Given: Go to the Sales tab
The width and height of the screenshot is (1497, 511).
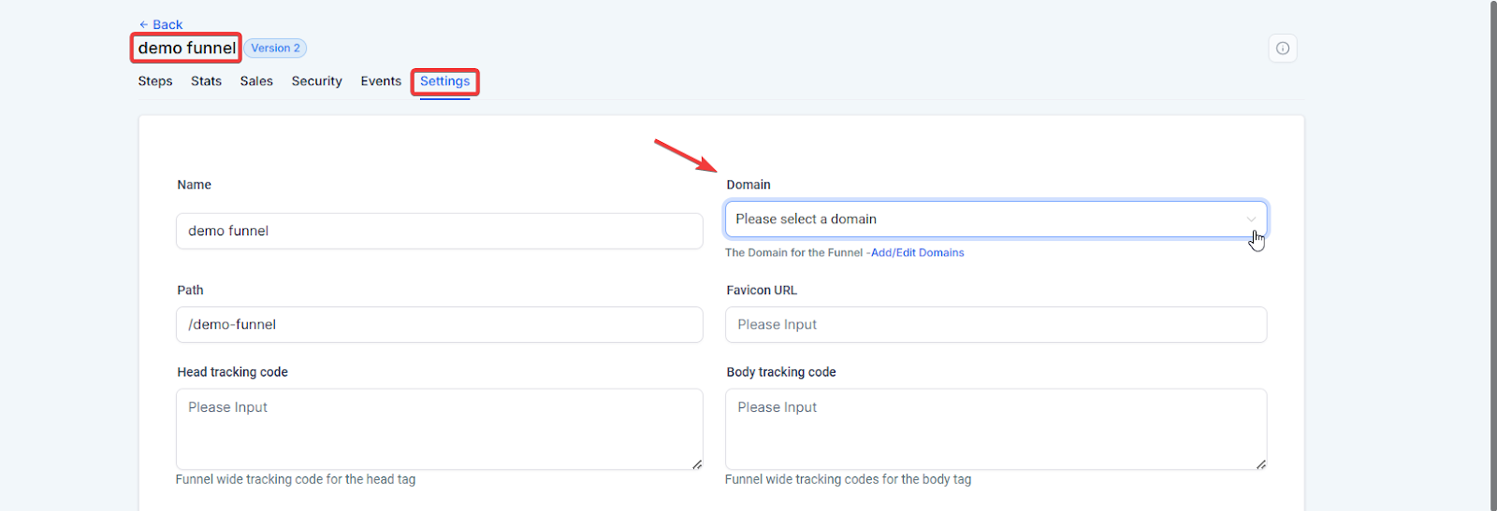Looking at the screenshot, I should (x=256, y=81).
